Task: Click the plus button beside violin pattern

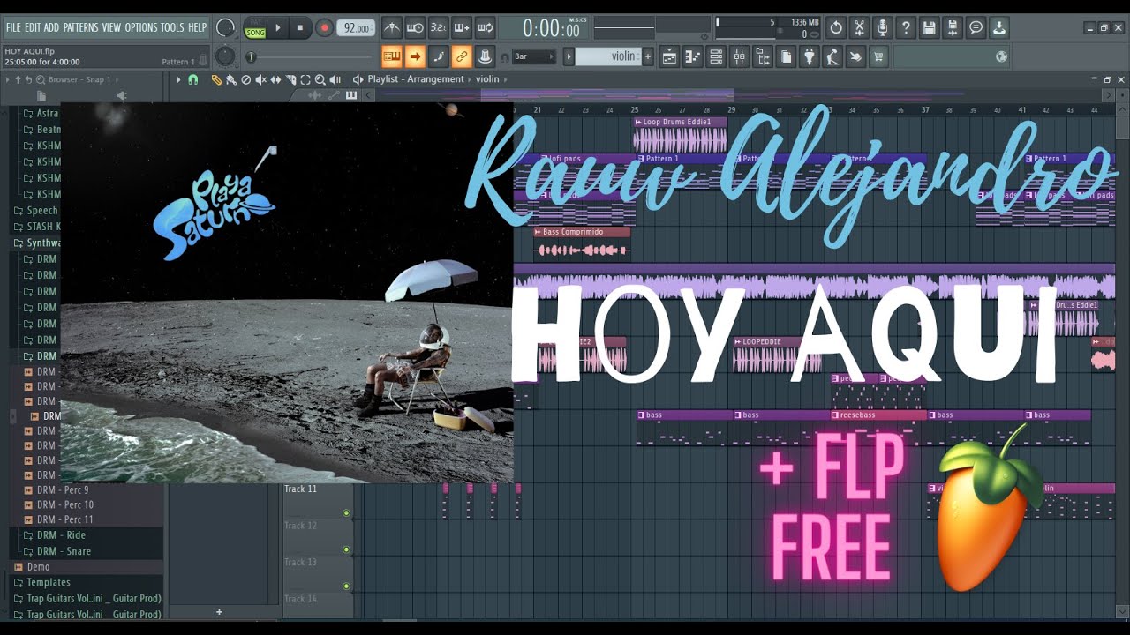Action: pyautogui.click(x=648, y=56)
